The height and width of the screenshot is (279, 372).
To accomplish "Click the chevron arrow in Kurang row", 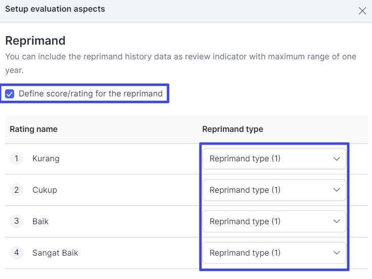I will pyautogui.click(x=337, y=159).
